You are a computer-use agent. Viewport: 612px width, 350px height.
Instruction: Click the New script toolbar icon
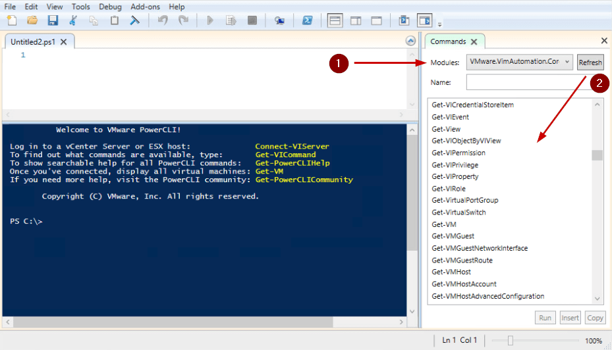point(12,20)
